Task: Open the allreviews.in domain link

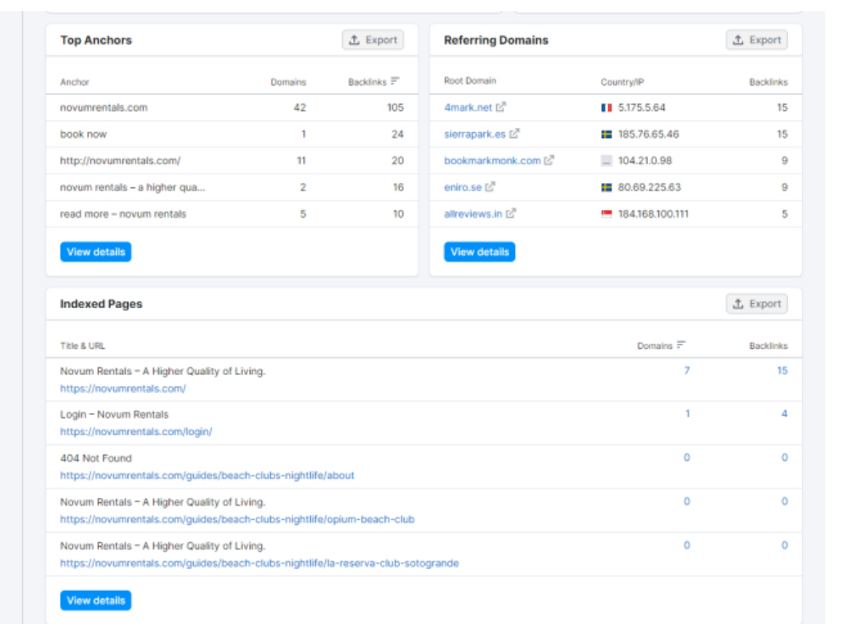Action: (473, 214)
